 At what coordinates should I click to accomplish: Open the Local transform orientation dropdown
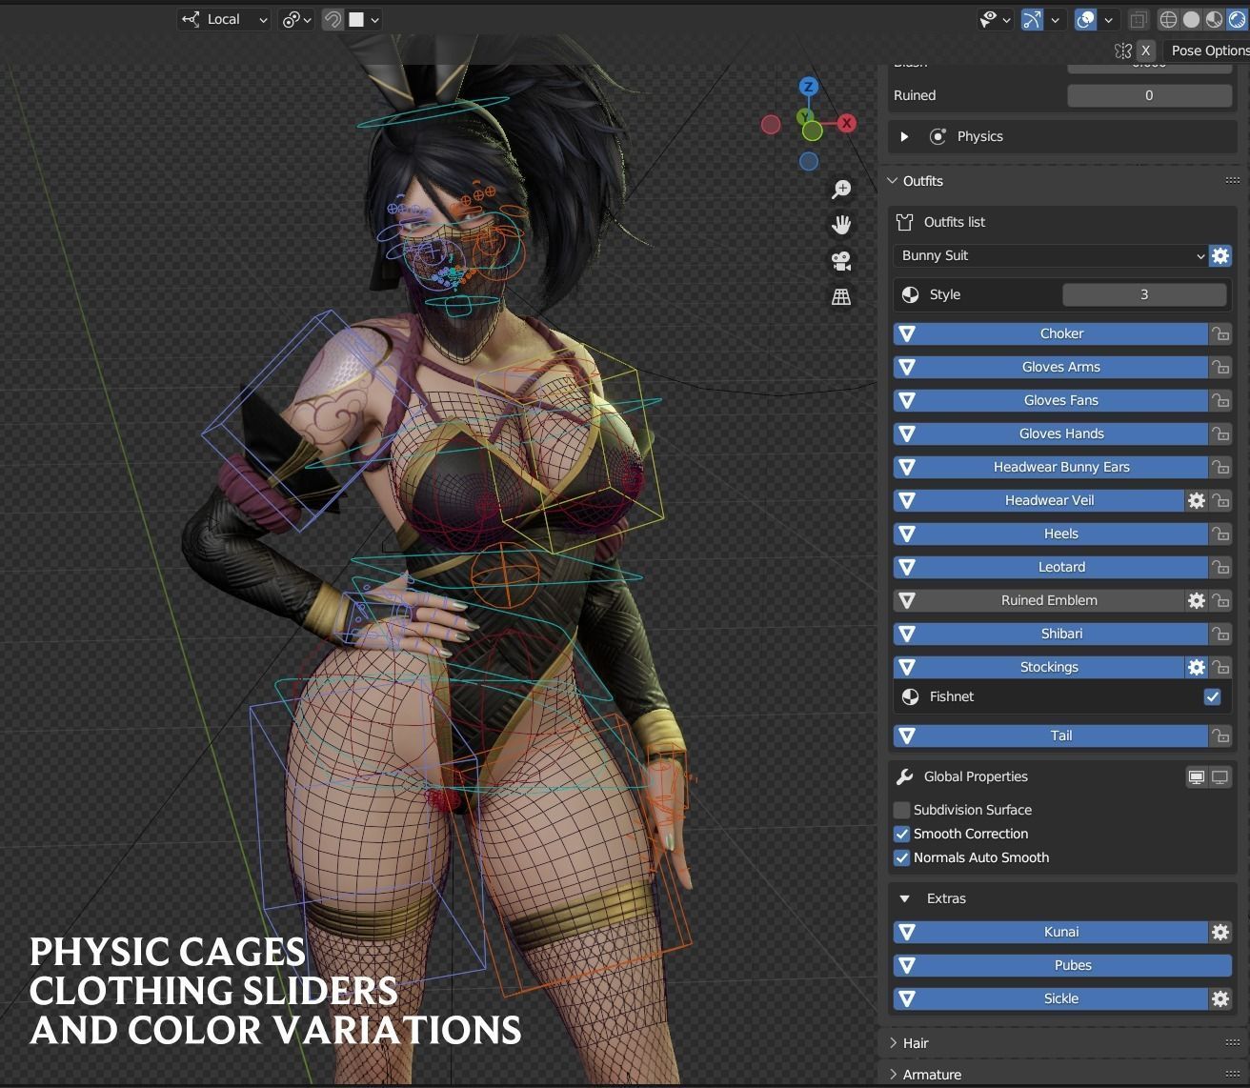coord(224,19)
